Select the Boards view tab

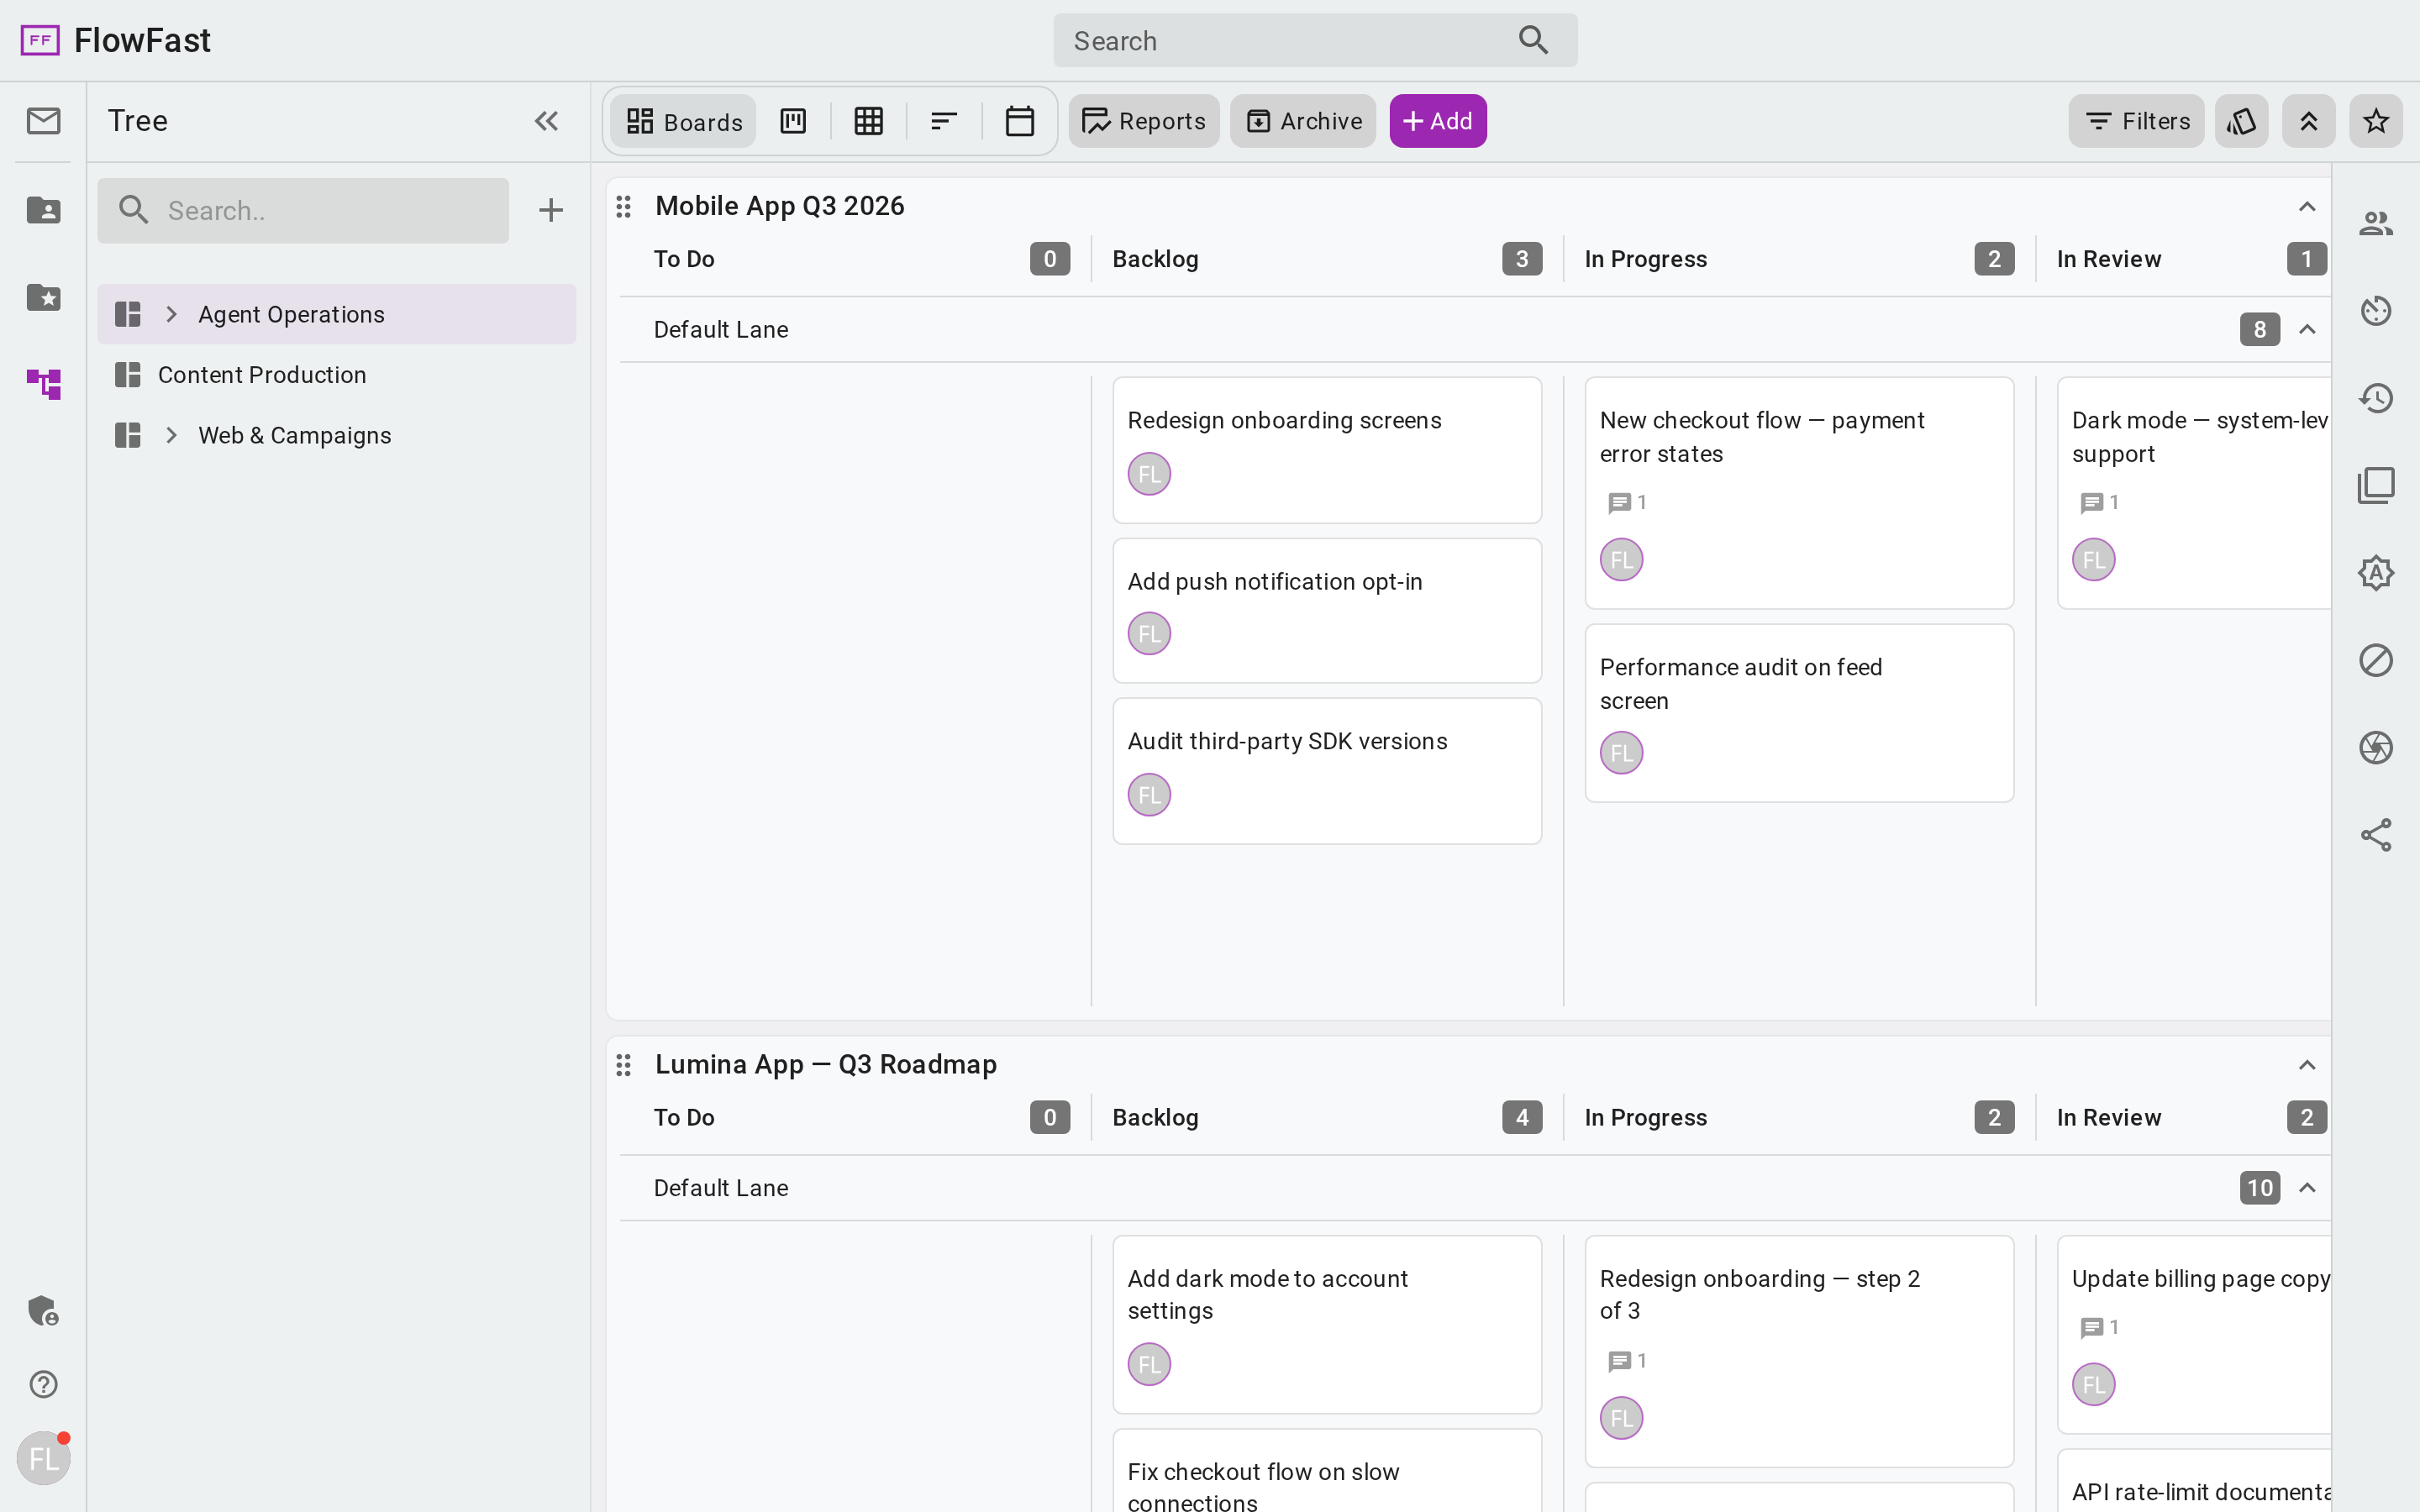tap(684, 121)
